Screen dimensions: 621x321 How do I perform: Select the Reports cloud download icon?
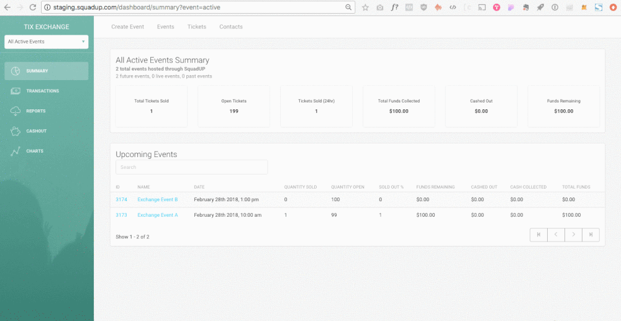[x=16, y=111]
